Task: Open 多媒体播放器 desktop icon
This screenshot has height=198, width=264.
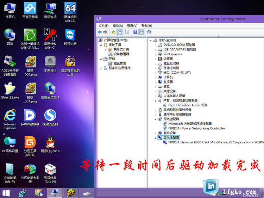Action: (x=30, y=117)
